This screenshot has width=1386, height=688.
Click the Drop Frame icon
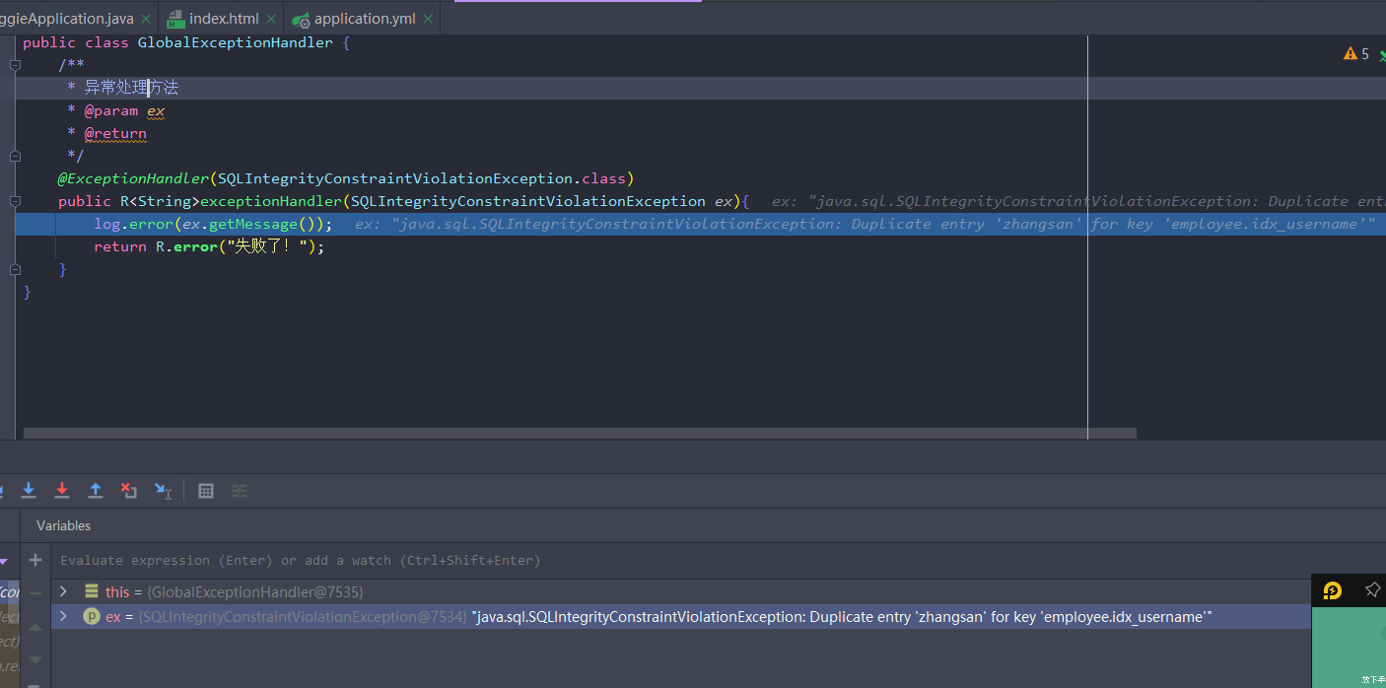tap(129, 490)
